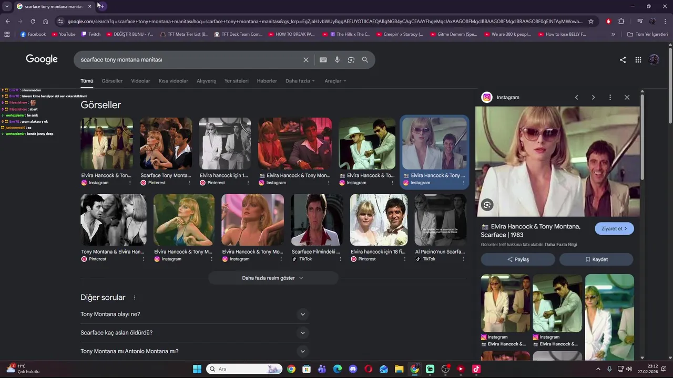Bookmark this page with the star icon
Image resolution: width=673 pixels, height=378 pixels.
point(591,22)
